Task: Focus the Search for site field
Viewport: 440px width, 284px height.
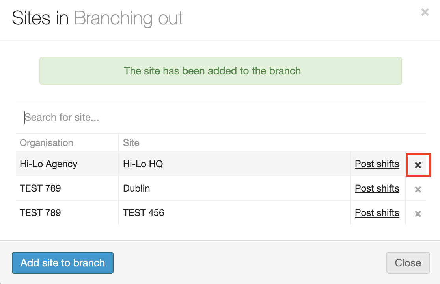Action: 221,117
